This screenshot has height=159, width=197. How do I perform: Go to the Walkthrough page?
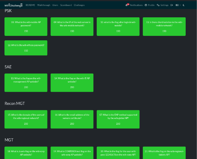pyautogui.click(x=44, y=5)
